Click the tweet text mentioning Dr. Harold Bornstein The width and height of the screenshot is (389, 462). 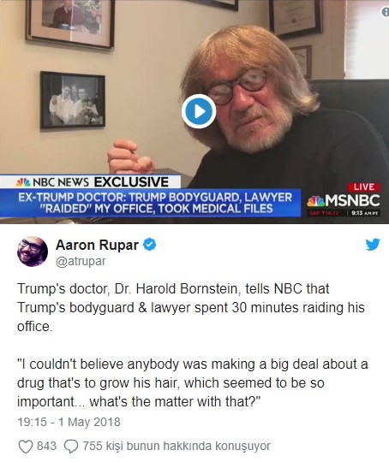click(191, 308)
